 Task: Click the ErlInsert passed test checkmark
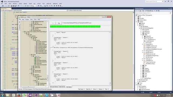[35, 59]
